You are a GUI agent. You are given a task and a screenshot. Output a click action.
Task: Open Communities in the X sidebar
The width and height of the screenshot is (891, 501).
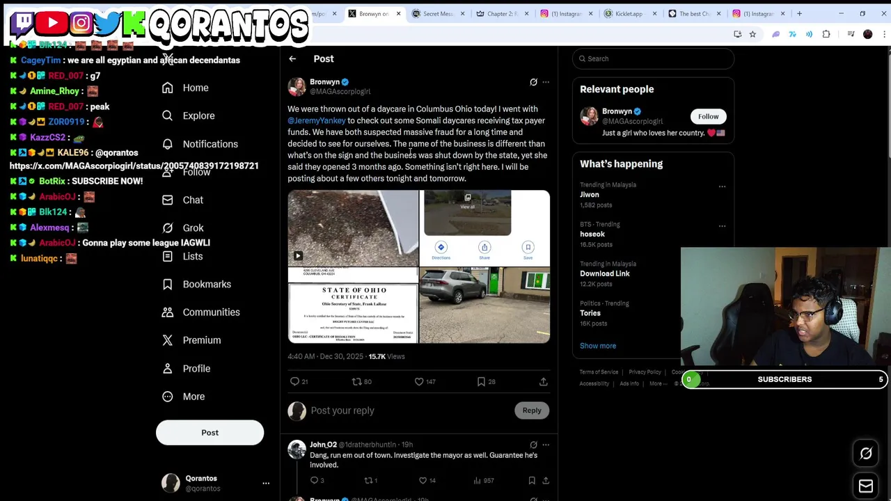point(201,312)
